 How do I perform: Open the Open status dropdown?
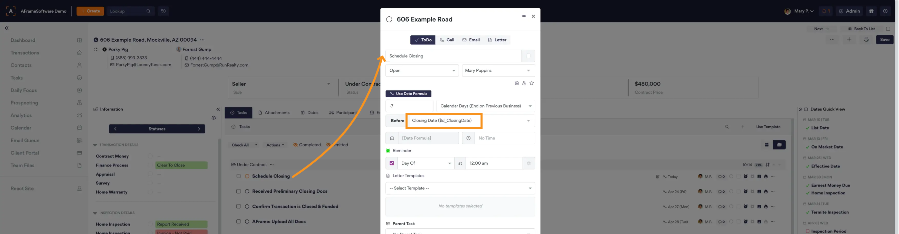[x=422, y=71]
